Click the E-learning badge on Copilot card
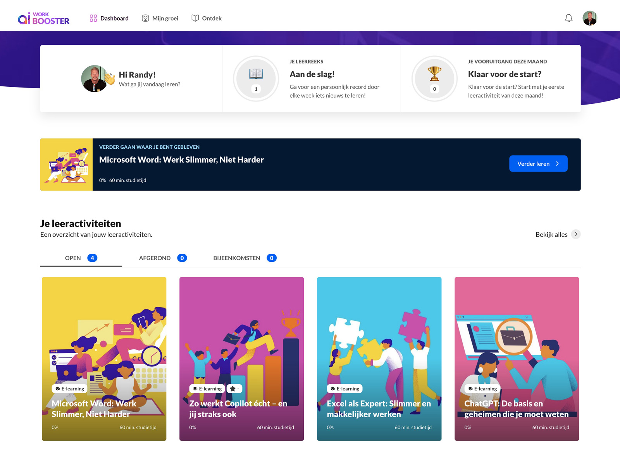The height and width of the screenshot is (464, 620). click(207, 388)
